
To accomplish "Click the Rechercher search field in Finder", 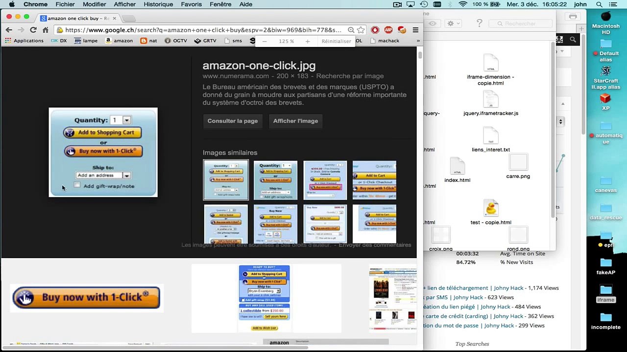I will pyautogui.click(x=521, y=23).
